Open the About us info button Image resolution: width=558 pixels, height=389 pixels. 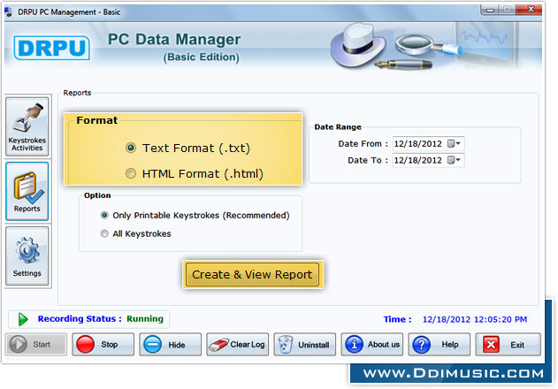pos(372,344)
